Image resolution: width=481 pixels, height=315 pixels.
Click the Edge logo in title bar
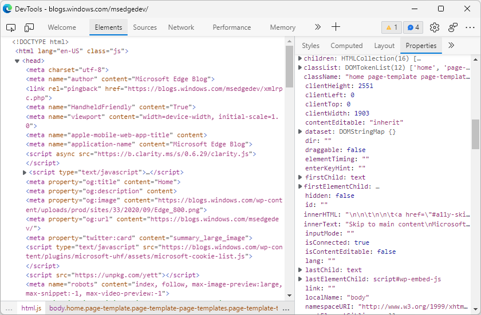(x=7, y=9)
